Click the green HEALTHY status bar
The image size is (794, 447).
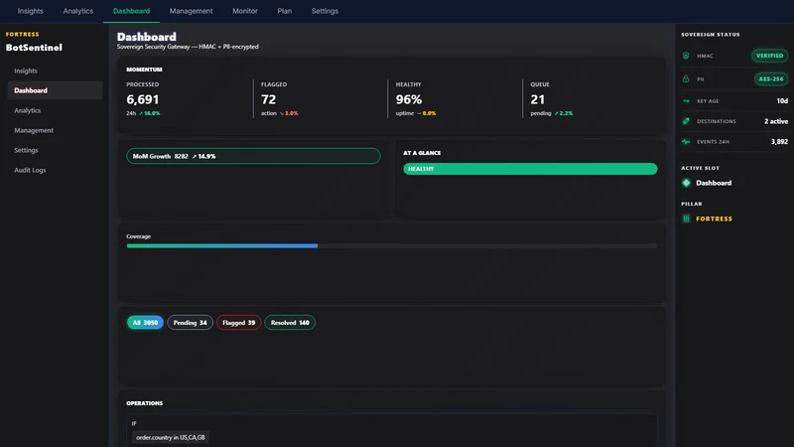pyautogui.click(x=530, y=169)
